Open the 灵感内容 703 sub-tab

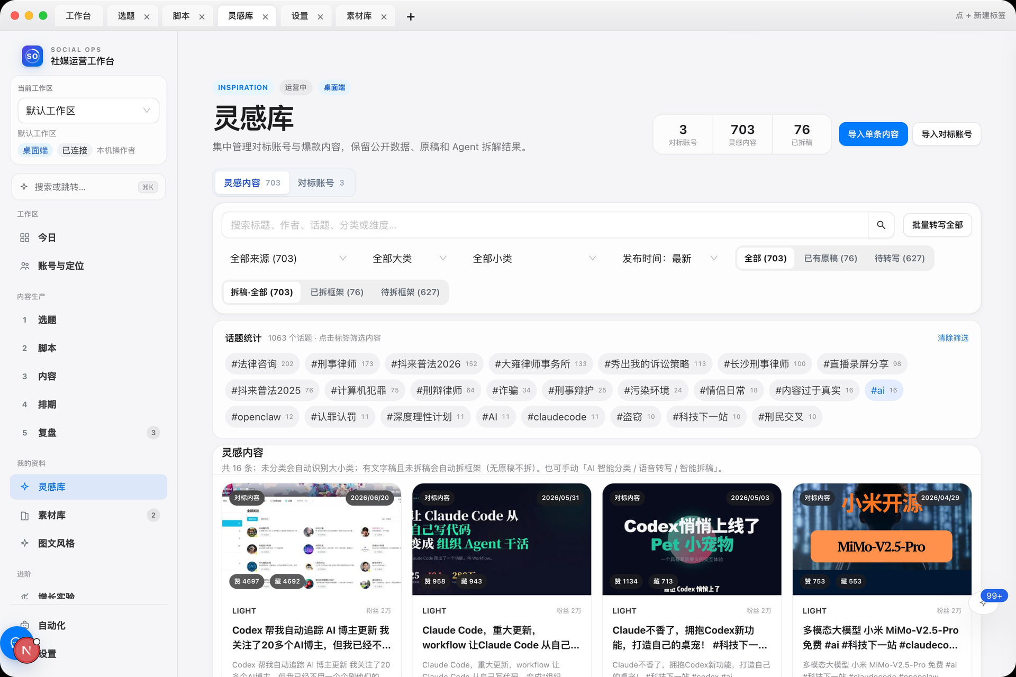[252, 183]
